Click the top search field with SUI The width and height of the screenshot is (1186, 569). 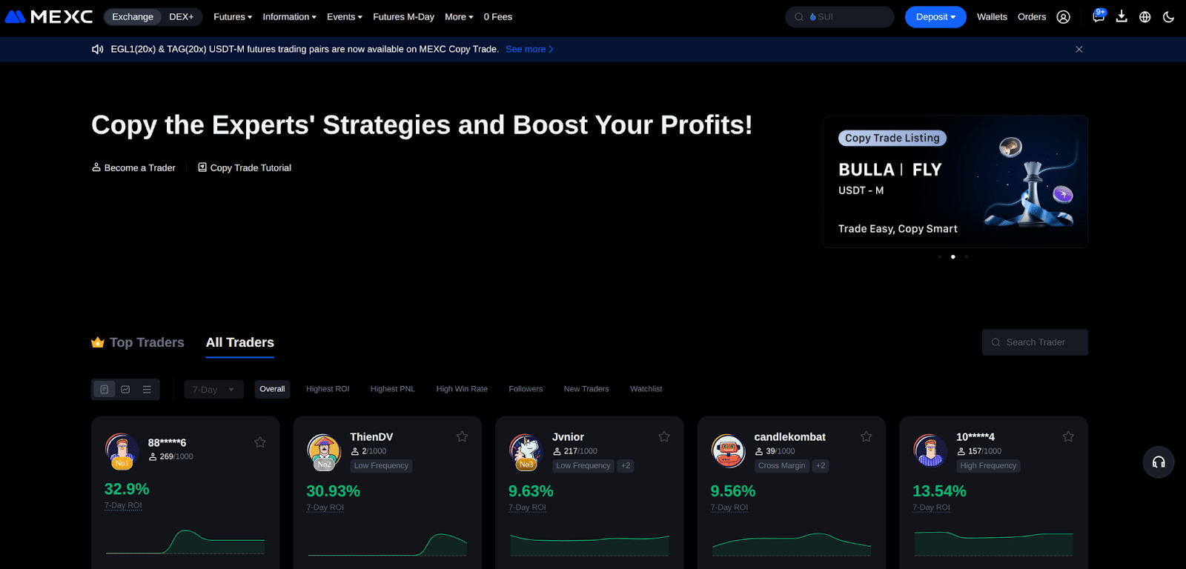coord(840,17)
